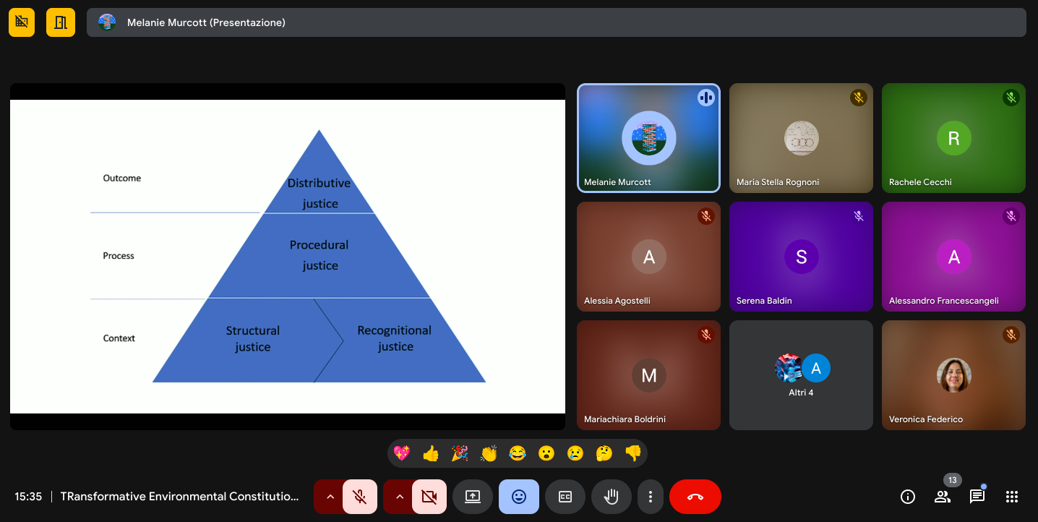Image resolution: width=1038 pixels, height=522 pixels.
Task: Leave the call with red button
Action: [x=695, y=497]
